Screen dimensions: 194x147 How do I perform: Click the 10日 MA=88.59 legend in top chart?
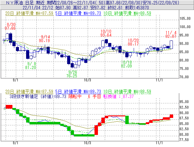click(127, 13)
